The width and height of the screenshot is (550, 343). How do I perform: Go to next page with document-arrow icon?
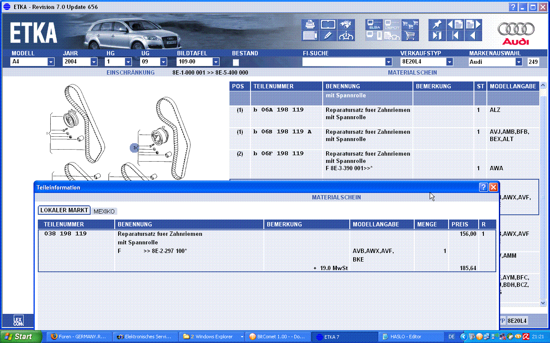pos(473,24)
